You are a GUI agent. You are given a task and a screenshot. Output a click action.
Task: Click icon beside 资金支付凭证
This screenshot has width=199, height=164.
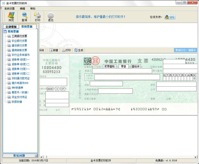coord(9,97)
